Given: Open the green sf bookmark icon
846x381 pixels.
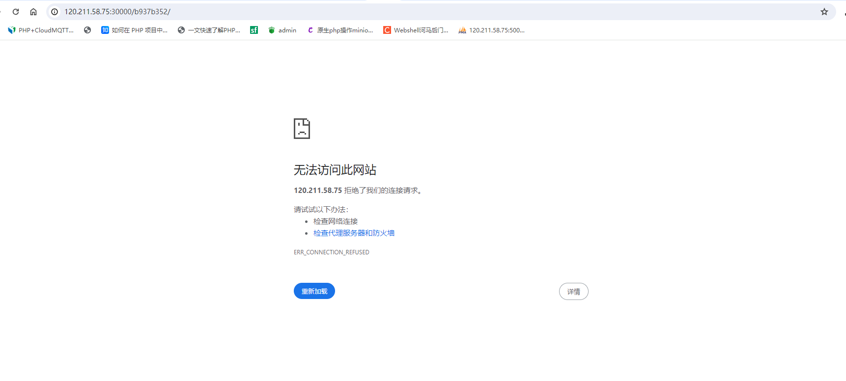Looking at the screenshot, I should pos(254,30).
